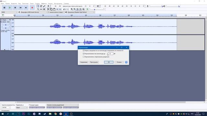Open the Snap-To dropdown
The image size is (207, 116).
(22, 108)
